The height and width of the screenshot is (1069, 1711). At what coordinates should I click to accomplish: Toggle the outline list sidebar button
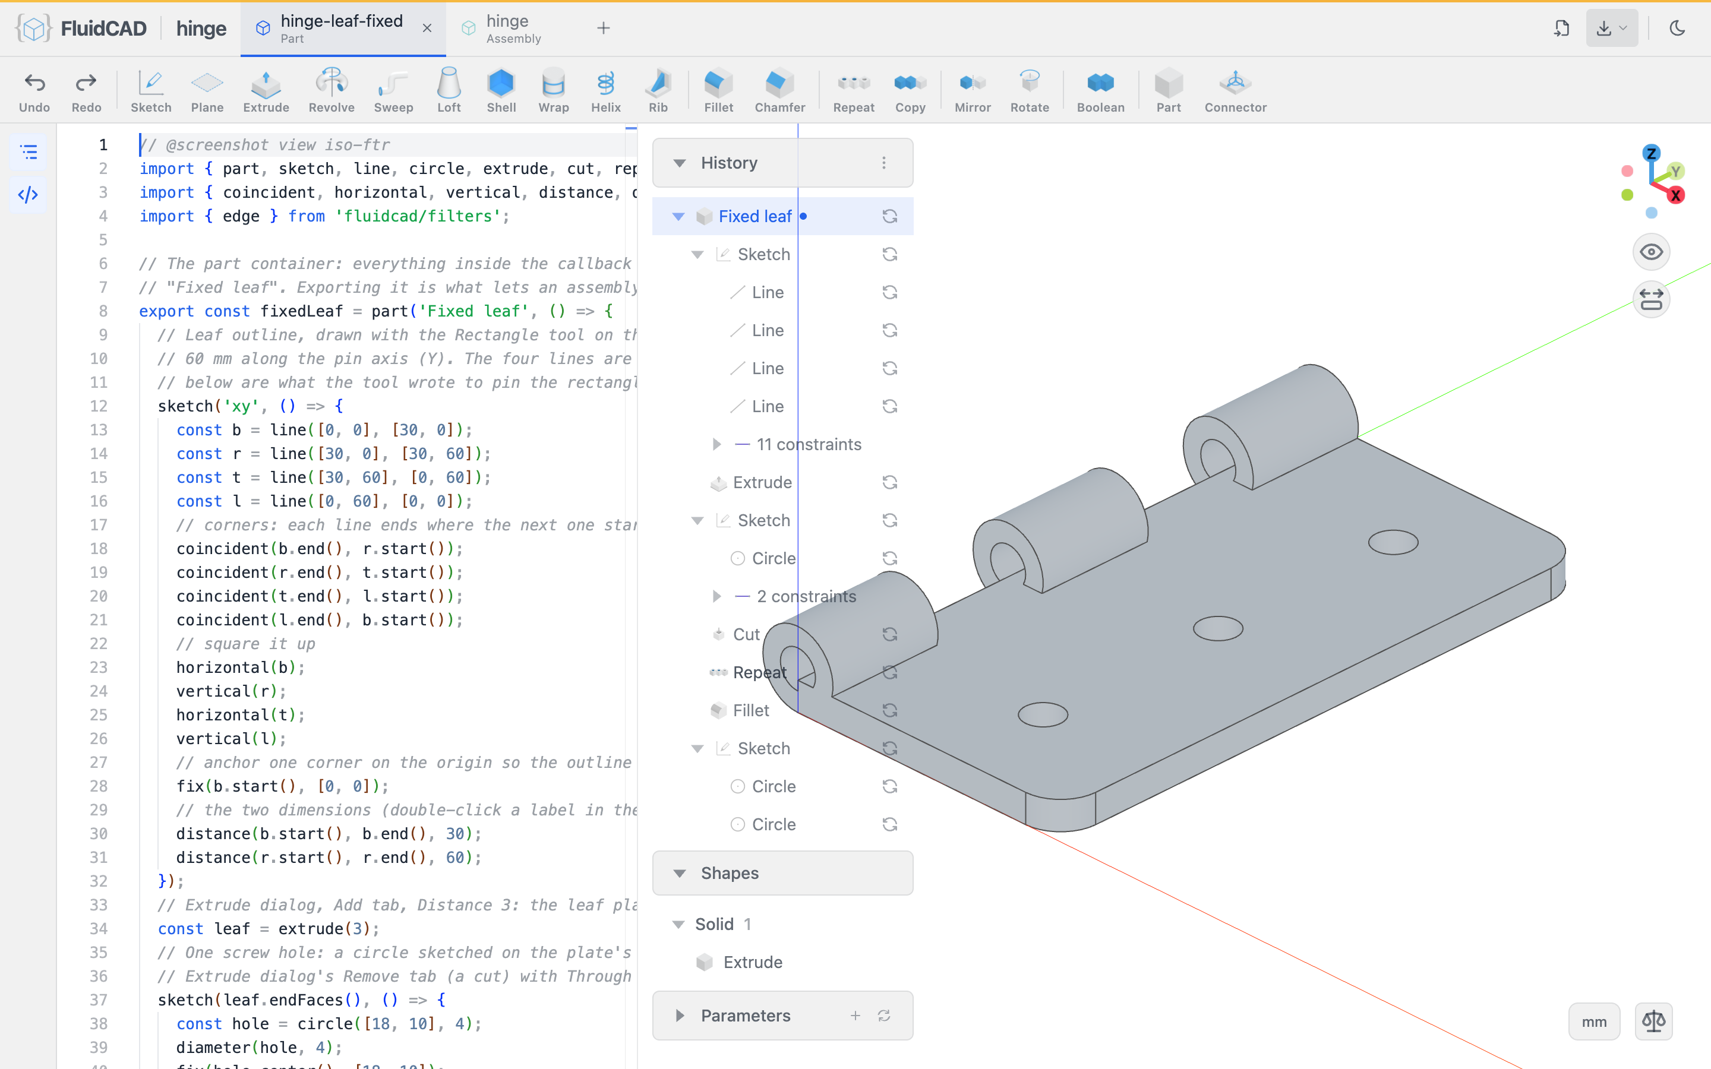click(x=29, y=151)
